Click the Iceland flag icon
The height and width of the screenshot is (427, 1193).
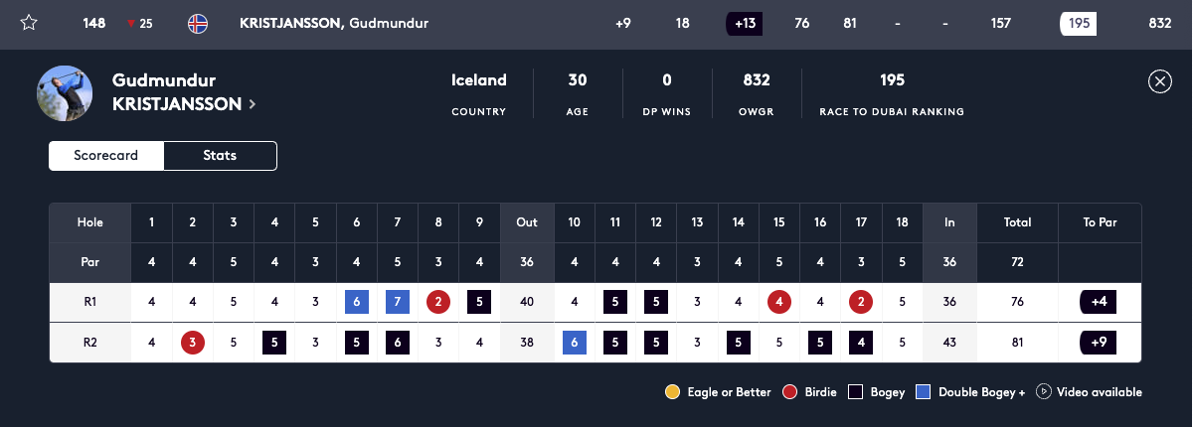[x=197, y=24]
